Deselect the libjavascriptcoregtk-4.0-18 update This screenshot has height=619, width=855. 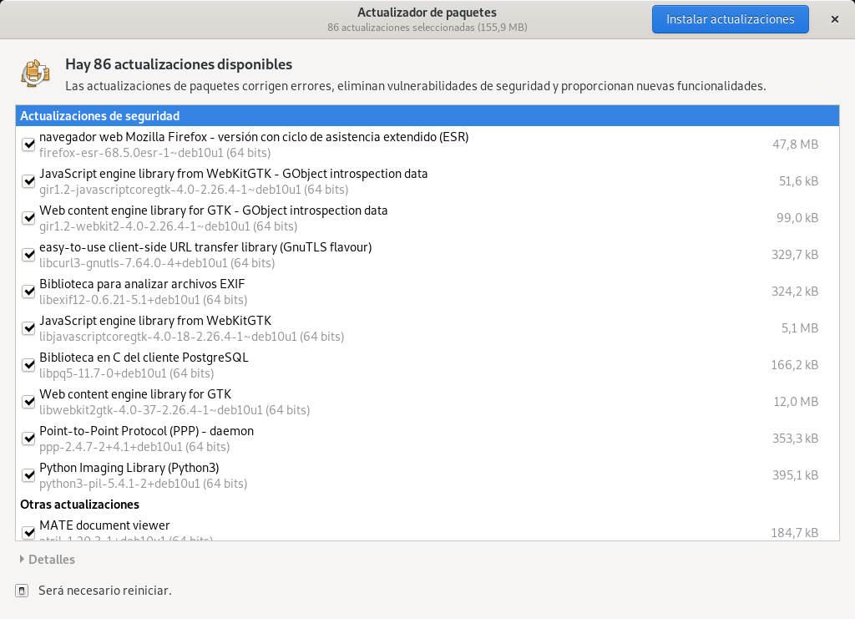[x=28, y=328]
